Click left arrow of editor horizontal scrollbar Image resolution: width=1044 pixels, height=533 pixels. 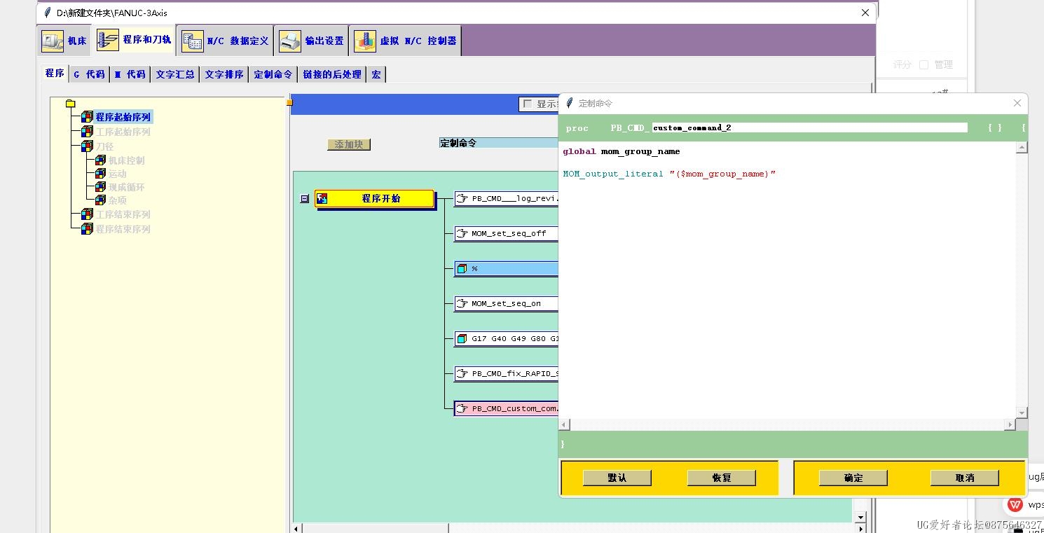click(x=565, y=424)
